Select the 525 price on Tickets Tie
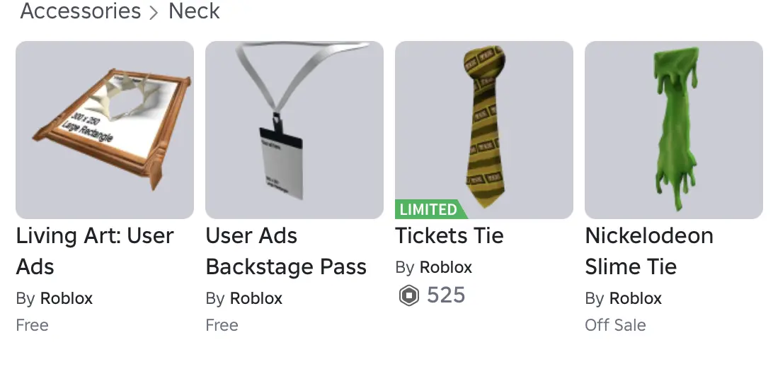The height and width of the screenshot is (376, 773). pyautogui.click(x=446, y=295)
